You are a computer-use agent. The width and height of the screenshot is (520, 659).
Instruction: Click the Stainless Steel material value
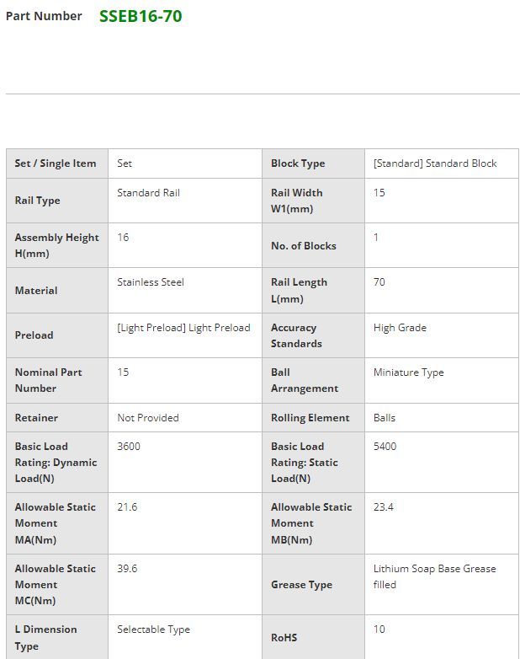click(x=151, y=282)
